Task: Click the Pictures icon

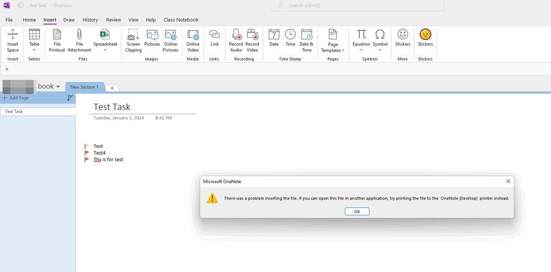Action: pyautogui.click(x=152, y=34)
